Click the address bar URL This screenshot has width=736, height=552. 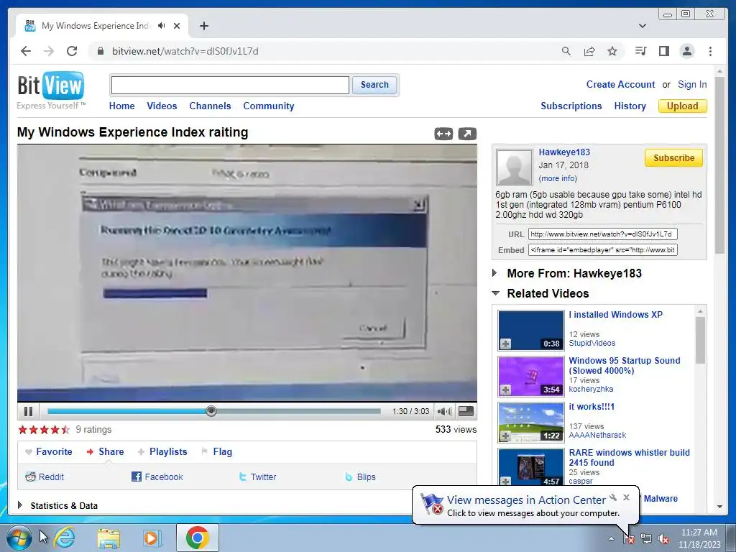185,51
